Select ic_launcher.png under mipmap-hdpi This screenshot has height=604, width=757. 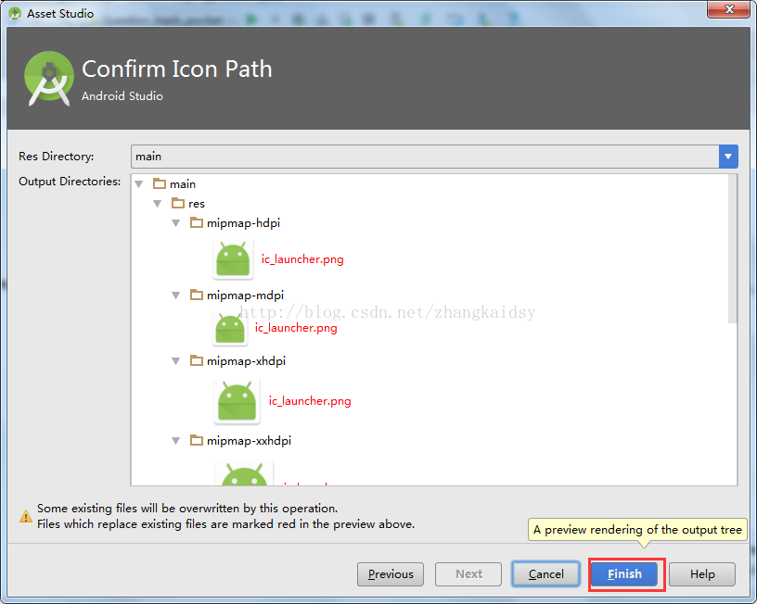pyautogui.click(x=302, y=259)
